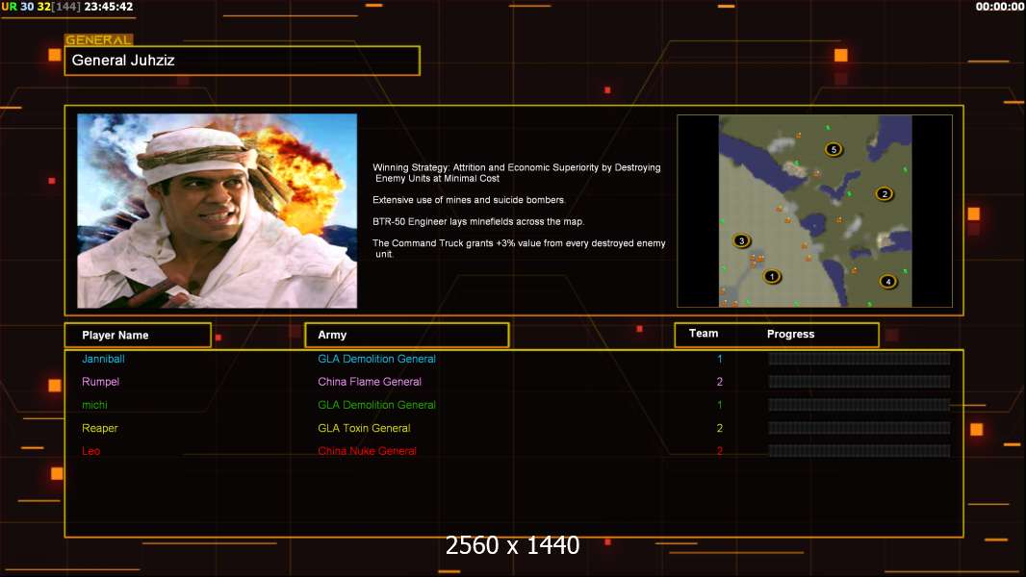Select player name Rumpel

point(101,382)
